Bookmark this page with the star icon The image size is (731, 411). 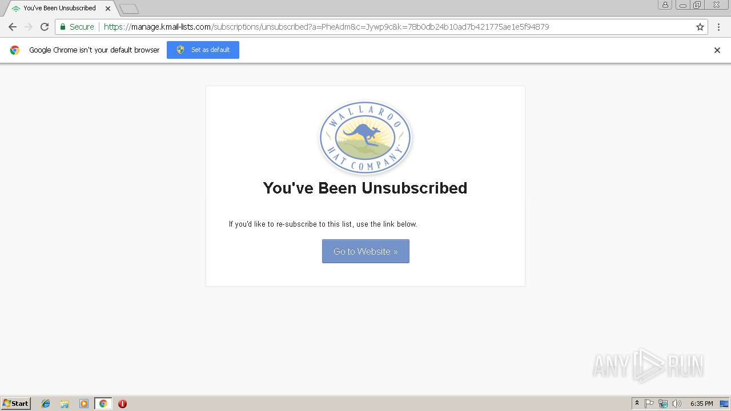[700, 27]
